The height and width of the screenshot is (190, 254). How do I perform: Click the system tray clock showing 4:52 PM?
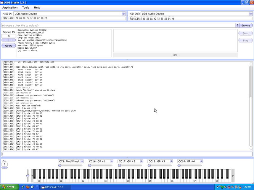(247, 187)
